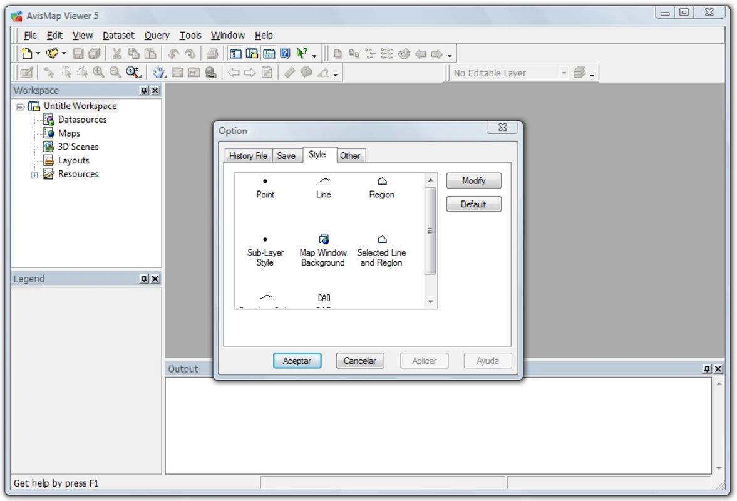Toggle the Output window view icon
This screenshot has height=501, width=737.
[269, 54]
